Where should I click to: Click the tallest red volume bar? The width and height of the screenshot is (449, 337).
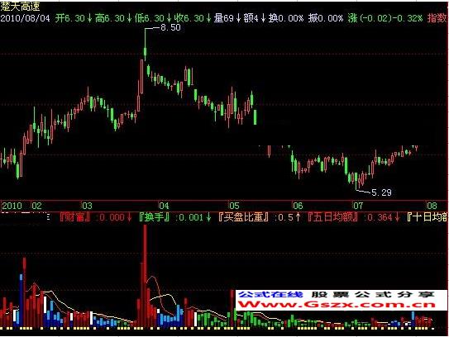(x=146, y=275)
